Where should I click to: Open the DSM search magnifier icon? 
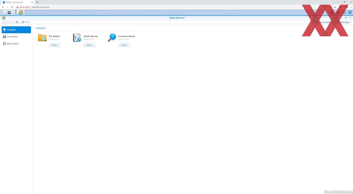(344, 12)
